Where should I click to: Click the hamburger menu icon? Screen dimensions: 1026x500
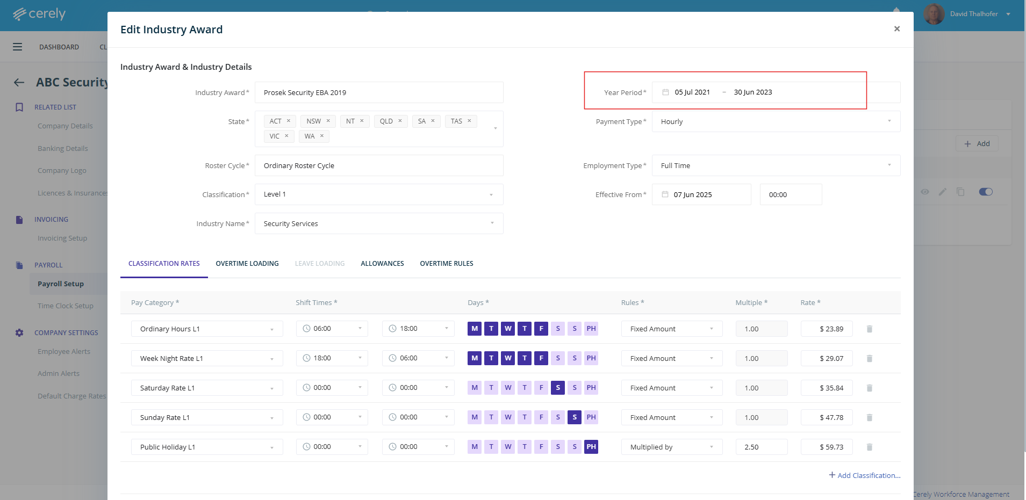point(18,47)
